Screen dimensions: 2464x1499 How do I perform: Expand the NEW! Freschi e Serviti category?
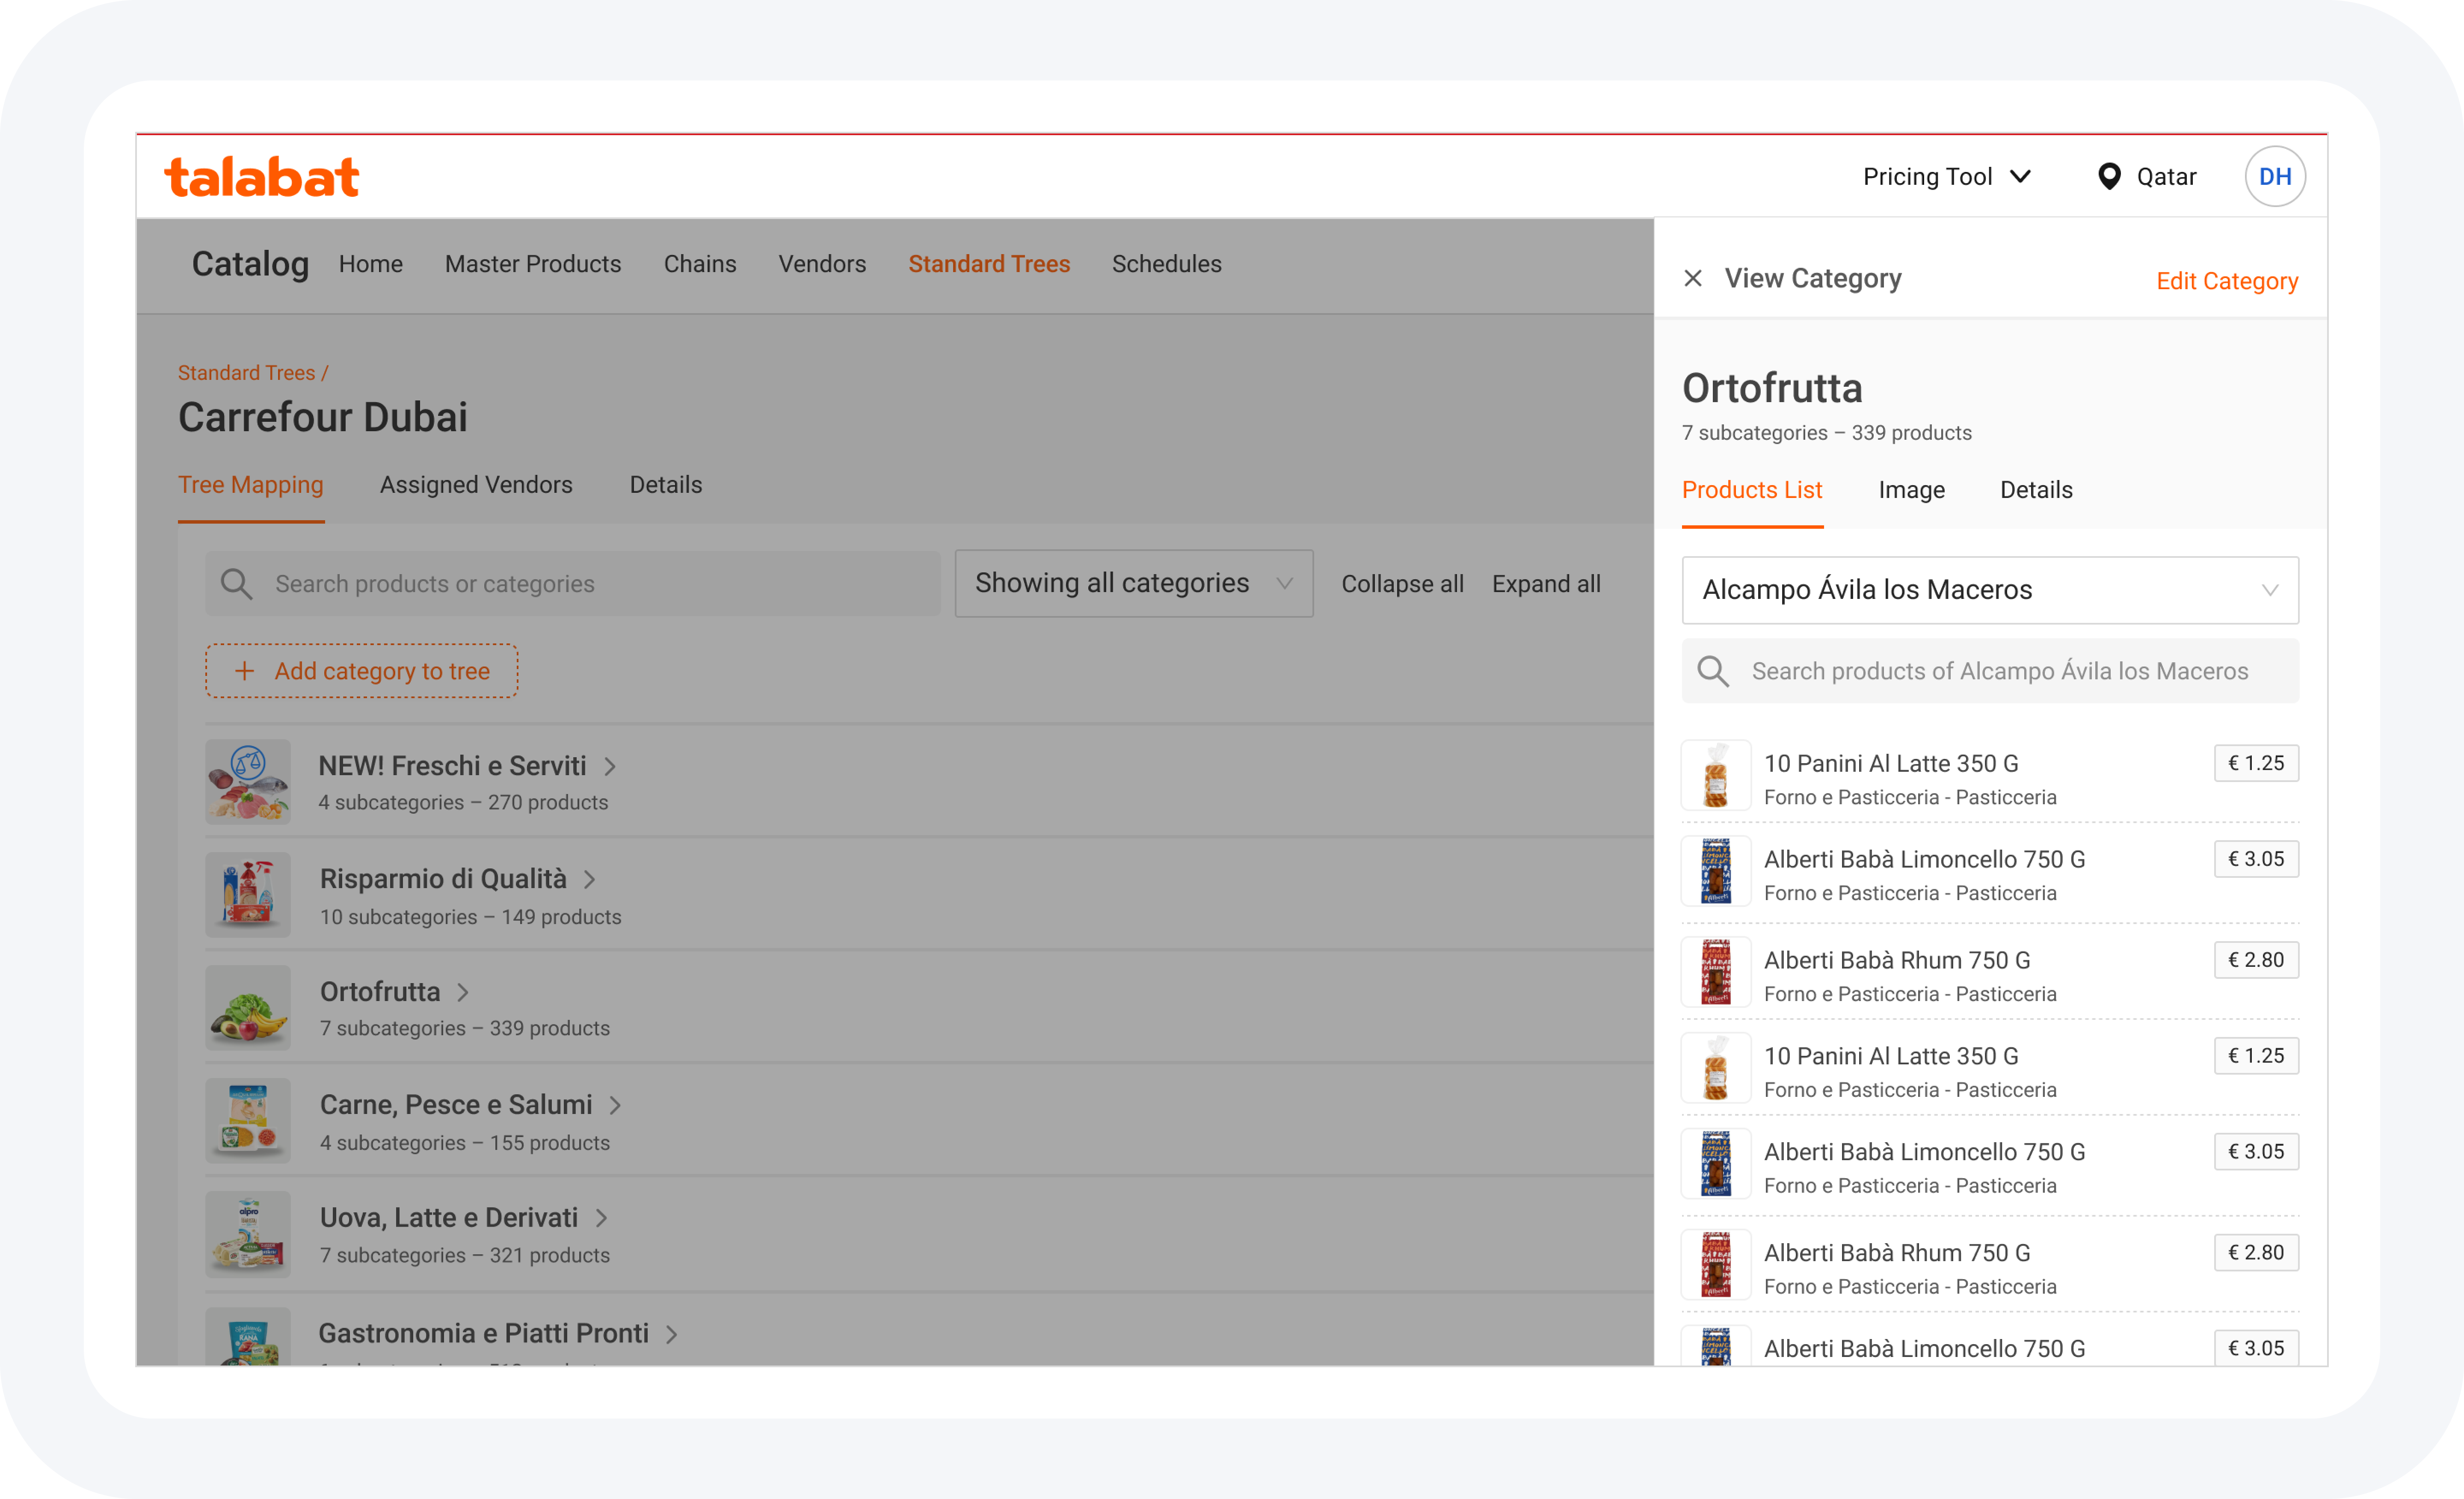click(x=610, y=766)
